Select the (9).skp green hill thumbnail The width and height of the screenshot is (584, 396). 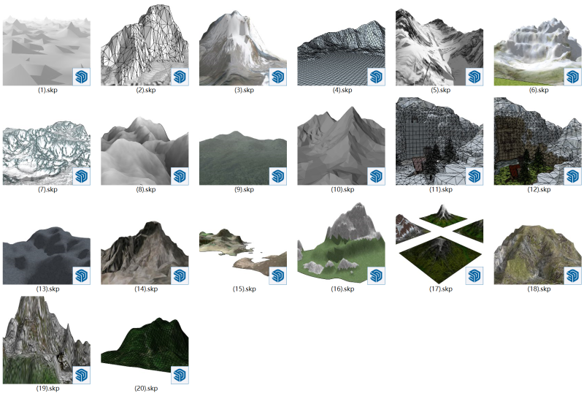(243, 158)
